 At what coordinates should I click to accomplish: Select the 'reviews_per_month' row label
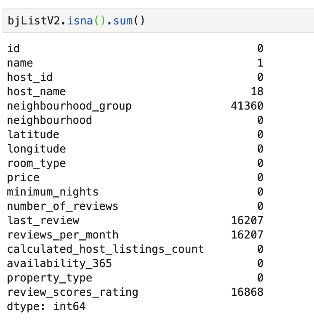point(63,235)
